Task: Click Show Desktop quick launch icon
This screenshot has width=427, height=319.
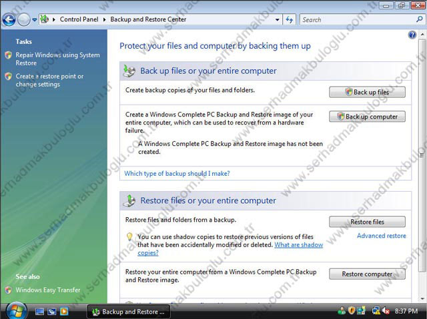Action: (x=40, y=311)
